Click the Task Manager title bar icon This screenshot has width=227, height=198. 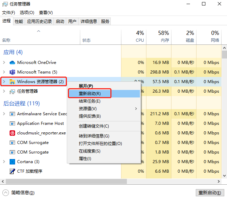click(5, 4)
